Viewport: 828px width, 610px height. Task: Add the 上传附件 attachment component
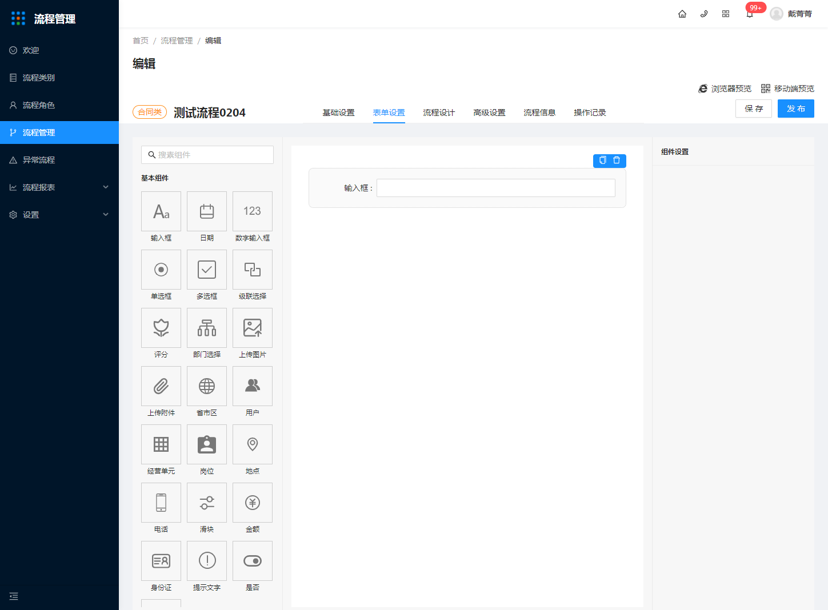tap(161, 386)
